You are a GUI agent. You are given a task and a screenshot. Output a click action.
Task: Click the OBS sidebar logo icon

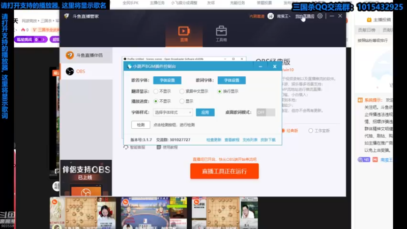click(70, 71)
